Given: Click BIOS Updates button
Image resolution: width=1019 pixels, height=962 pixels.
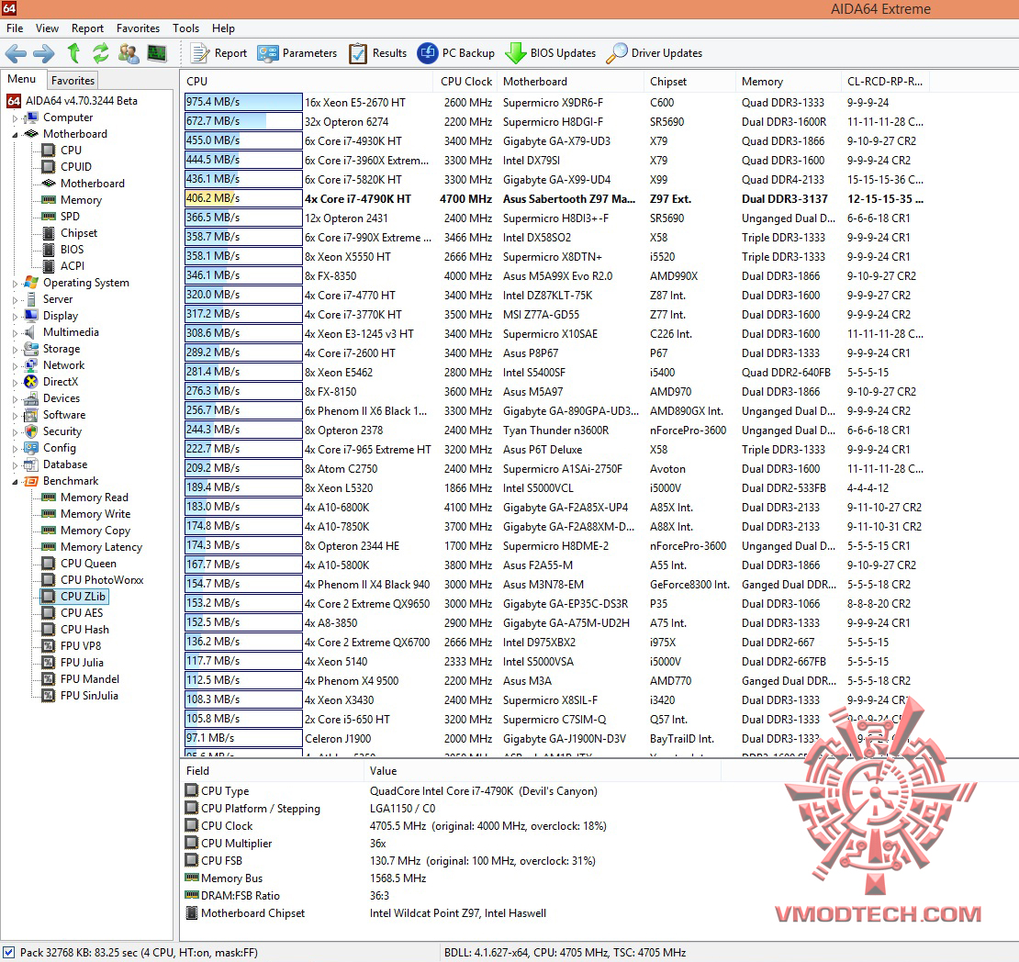Looking at the screenshot, I should [x=551, y=53].
